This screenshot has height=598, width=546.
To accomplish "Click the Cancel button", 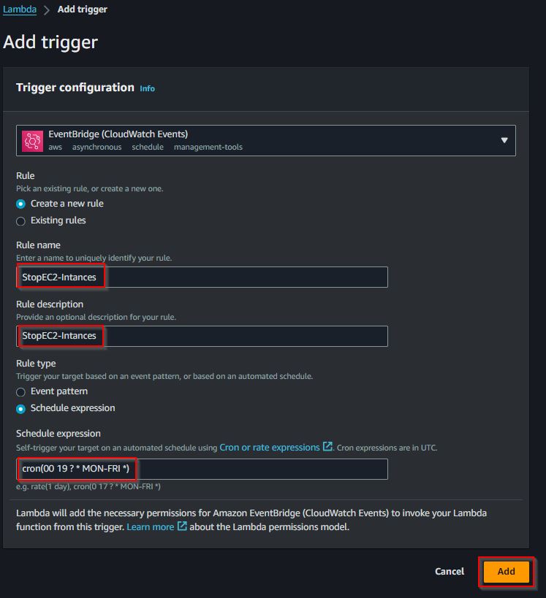I will tap(450, 571).
